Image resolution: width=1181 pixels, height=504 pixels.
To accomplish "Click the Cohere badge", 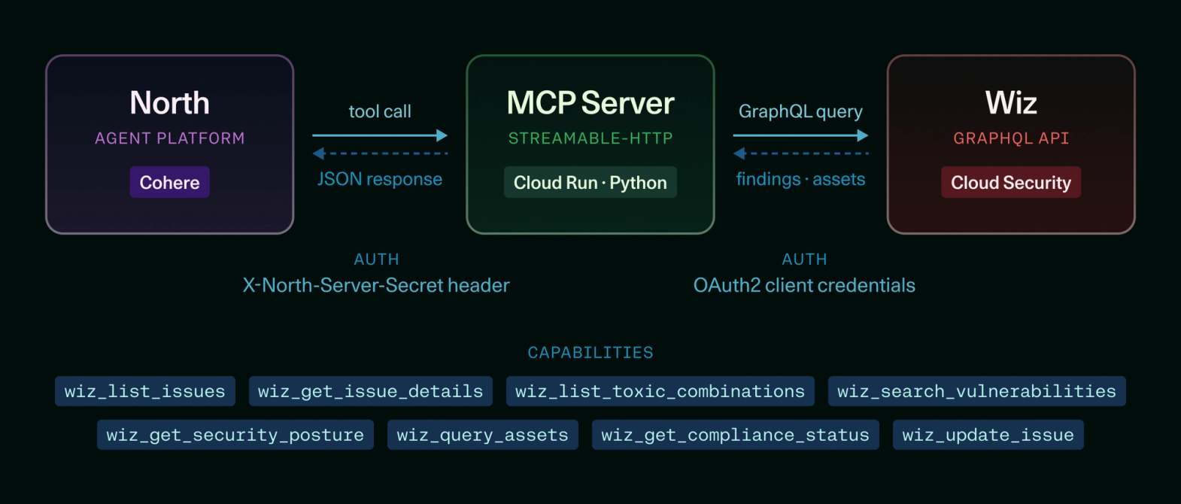I will [x=169, y=182].
